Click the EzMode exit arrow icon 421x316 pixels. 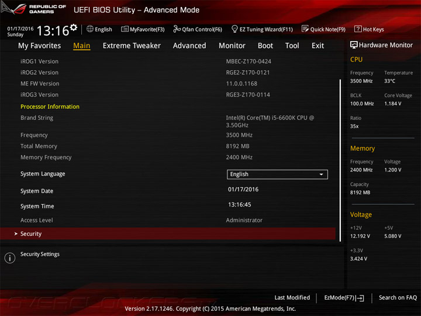[360, 298]
